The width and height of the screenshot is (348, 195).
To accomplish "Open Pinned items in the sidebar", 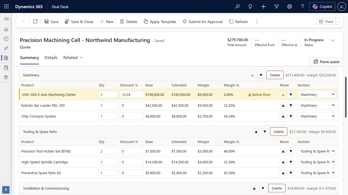I will click(x=6, y=48).
